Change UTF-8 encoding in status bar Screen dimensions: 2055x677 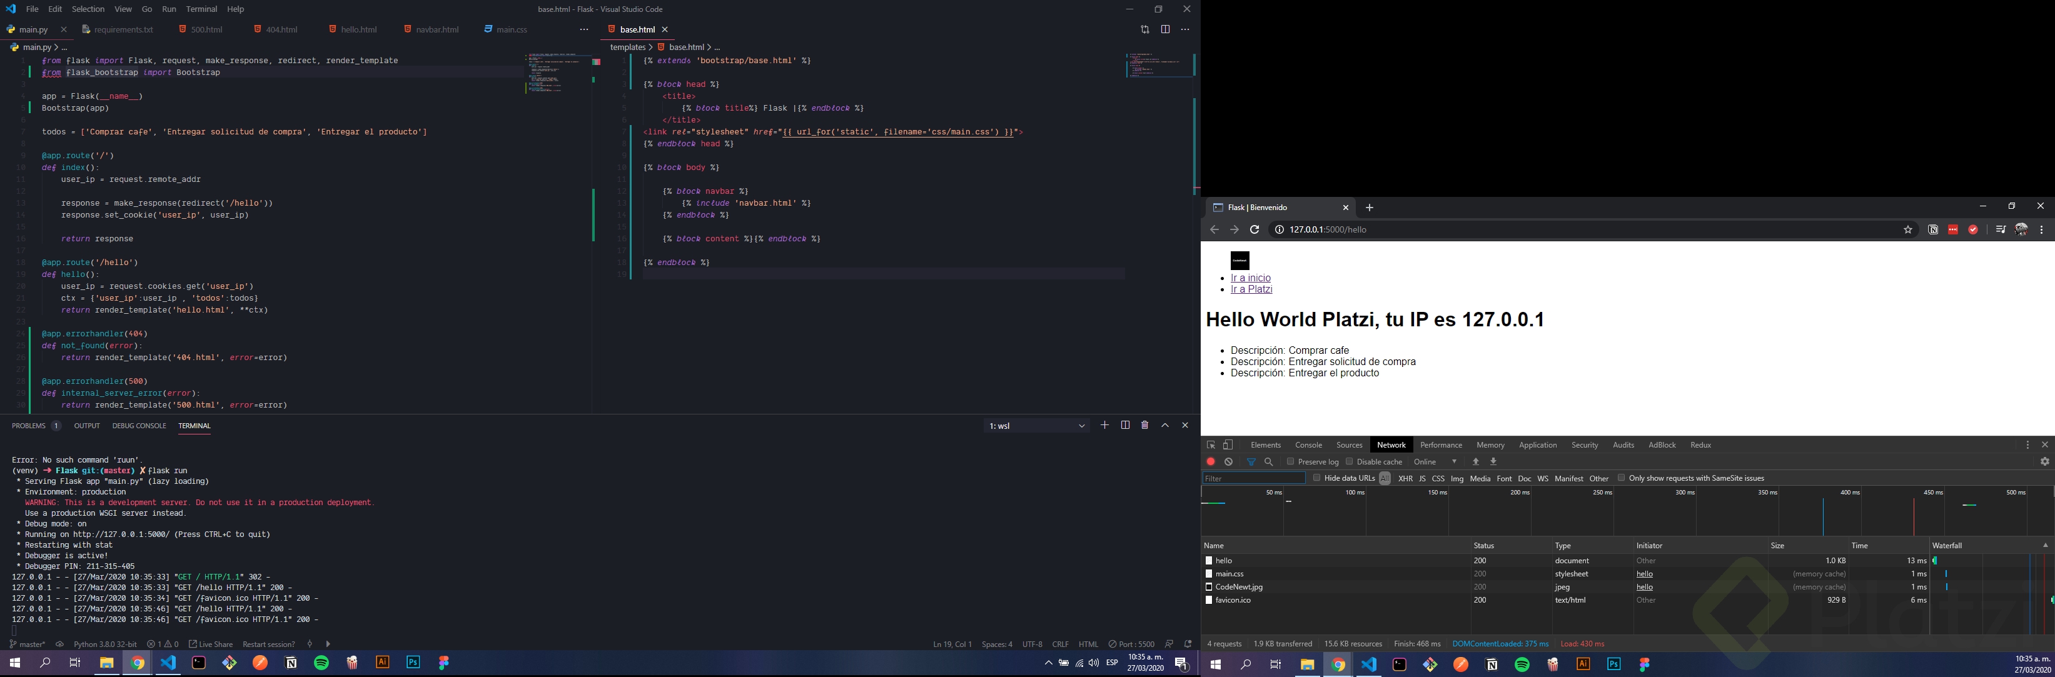click(1033, 644)
